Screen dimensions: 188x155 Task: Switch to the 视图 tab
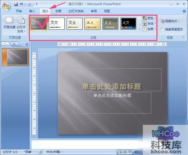107,11
